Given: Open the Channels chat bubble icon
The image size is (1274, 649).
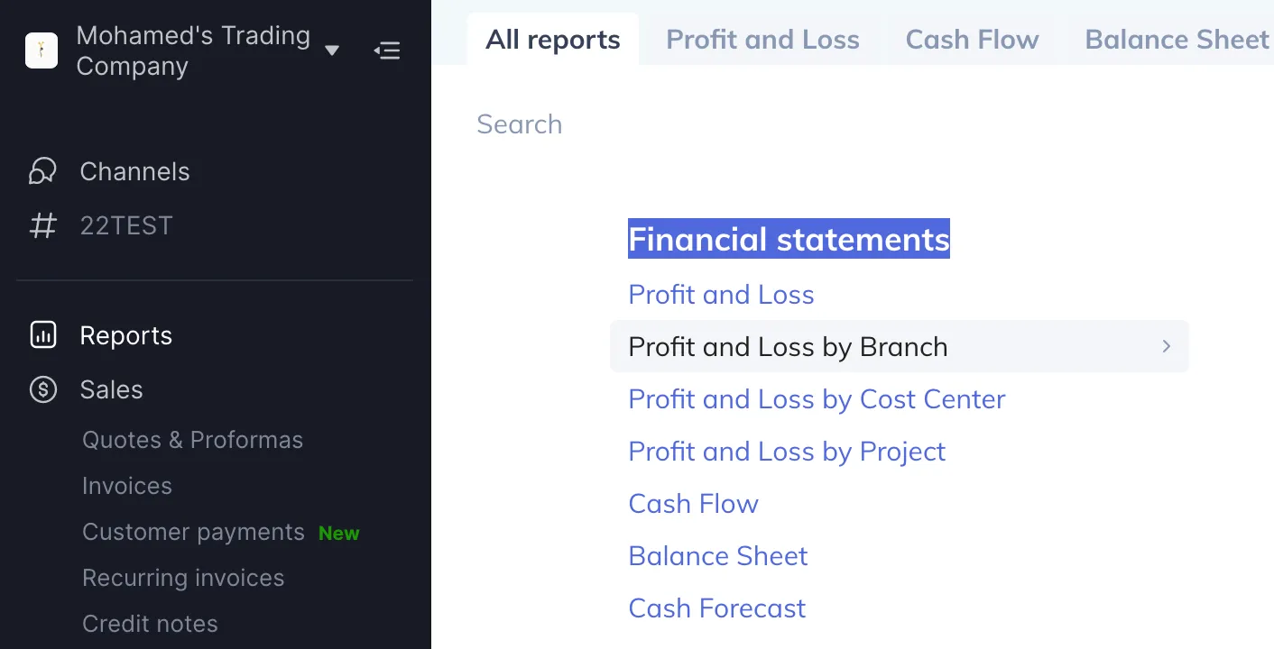Looking at the screenshot, I should click(42, 170).
